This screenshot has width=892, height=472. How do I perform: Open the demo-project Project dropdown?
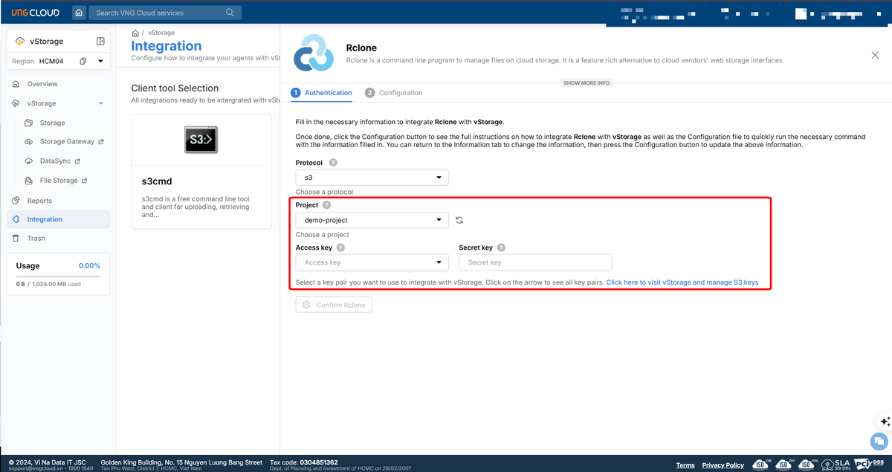(372, 220)
